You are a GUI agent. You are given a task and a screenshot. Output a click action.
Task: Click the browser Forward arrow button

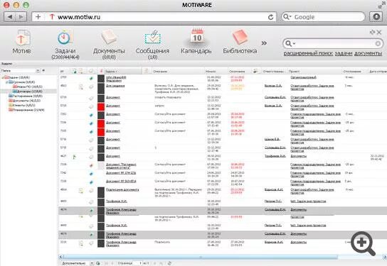pyautogui.click(x=21, y=17)
